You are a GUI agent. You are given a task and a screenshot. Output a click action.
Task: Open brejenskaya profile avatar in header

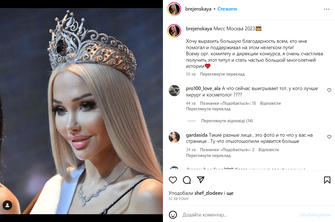coord(174,9)
